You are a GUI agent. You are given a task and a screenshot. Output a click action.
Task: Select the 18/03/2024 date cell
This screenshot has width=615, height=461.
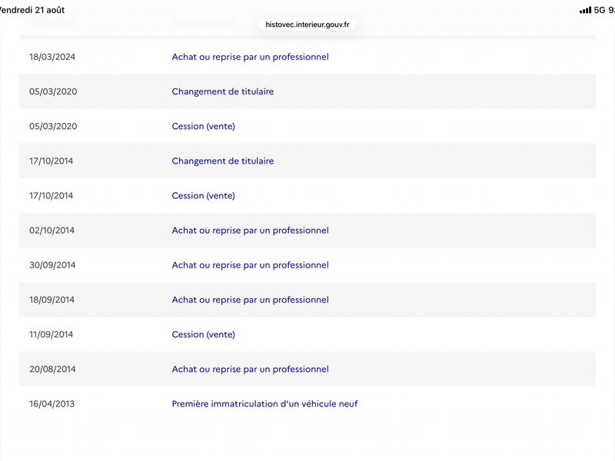click(x=52, y=57)
